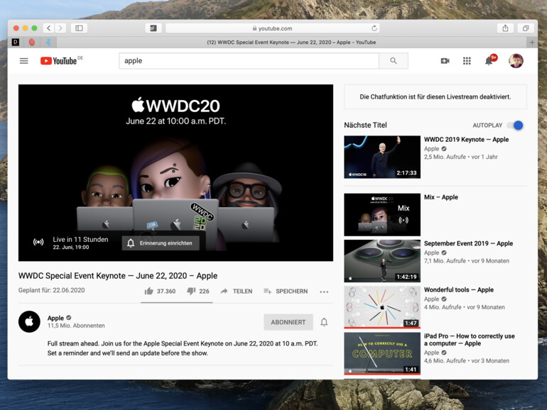547x410 pixels.
Task: Open WWDC 2019 Keynote video thumbnail
Action: (381, 157)
